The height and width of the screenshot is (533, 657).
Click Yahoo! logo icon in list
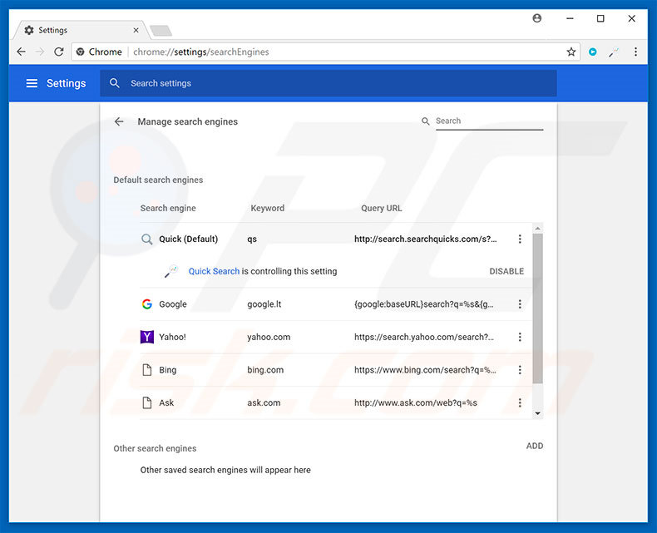(146, 337)
